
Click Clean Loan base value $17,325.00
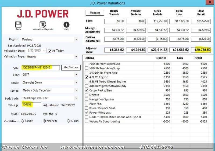coord(179,21)
